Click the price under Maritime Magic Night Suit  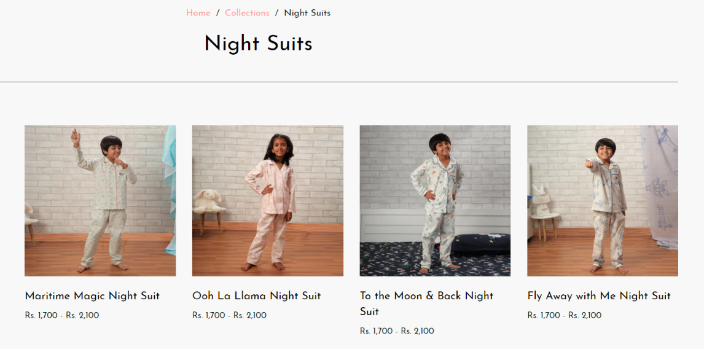click(x=62, y=315)
